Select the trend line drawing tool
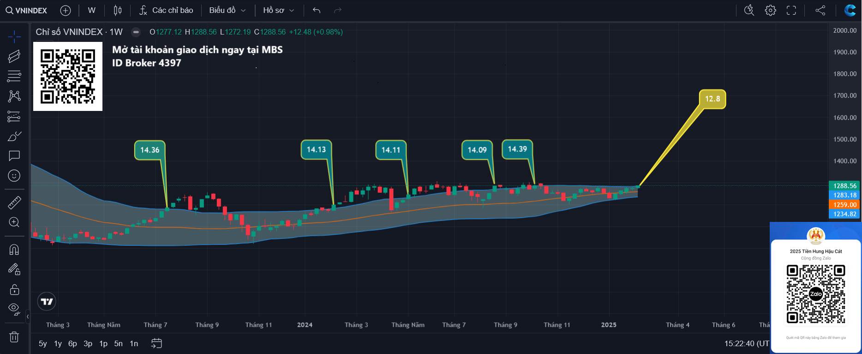Viewport: 862px width, 354px height. [x=14, y=56]
